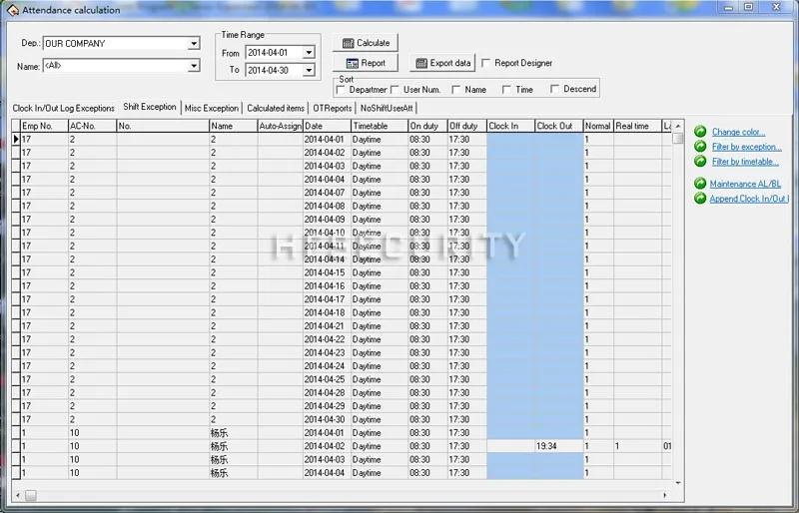
Task: Select date cell 2014-04-15
Action: [328, 272]
